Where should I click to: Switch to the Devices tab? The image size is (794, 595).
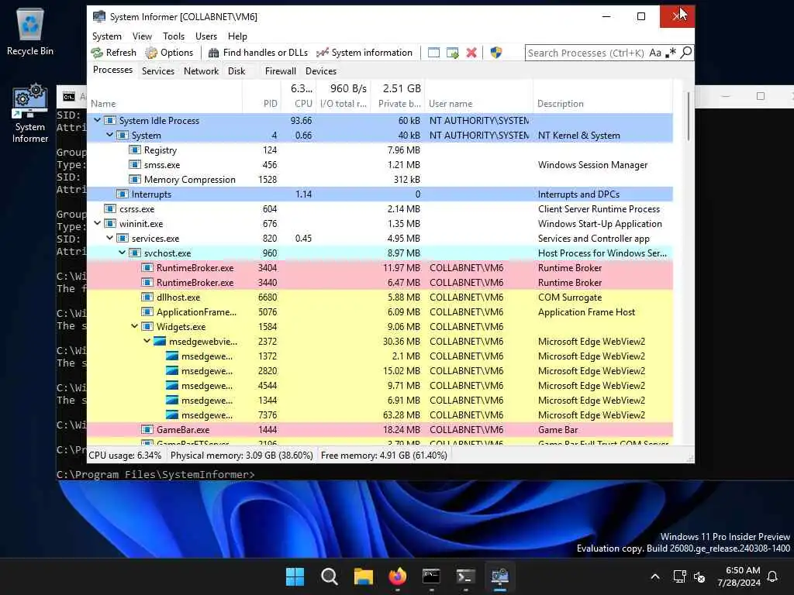click(321, 71)
